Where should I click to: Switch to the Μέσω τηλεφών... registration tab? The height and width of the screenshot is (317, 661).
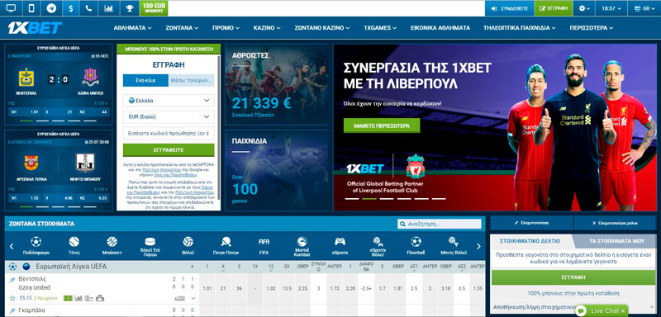coord(192,80)
